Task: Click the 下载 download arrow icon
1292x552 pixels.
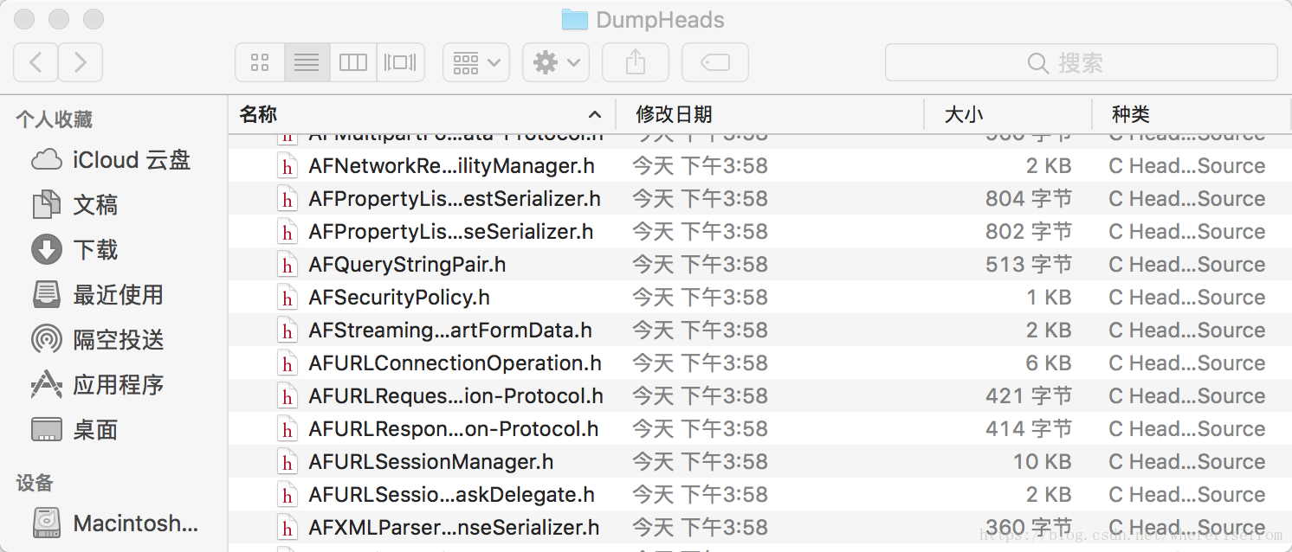Action: click(x=46, y=250)
